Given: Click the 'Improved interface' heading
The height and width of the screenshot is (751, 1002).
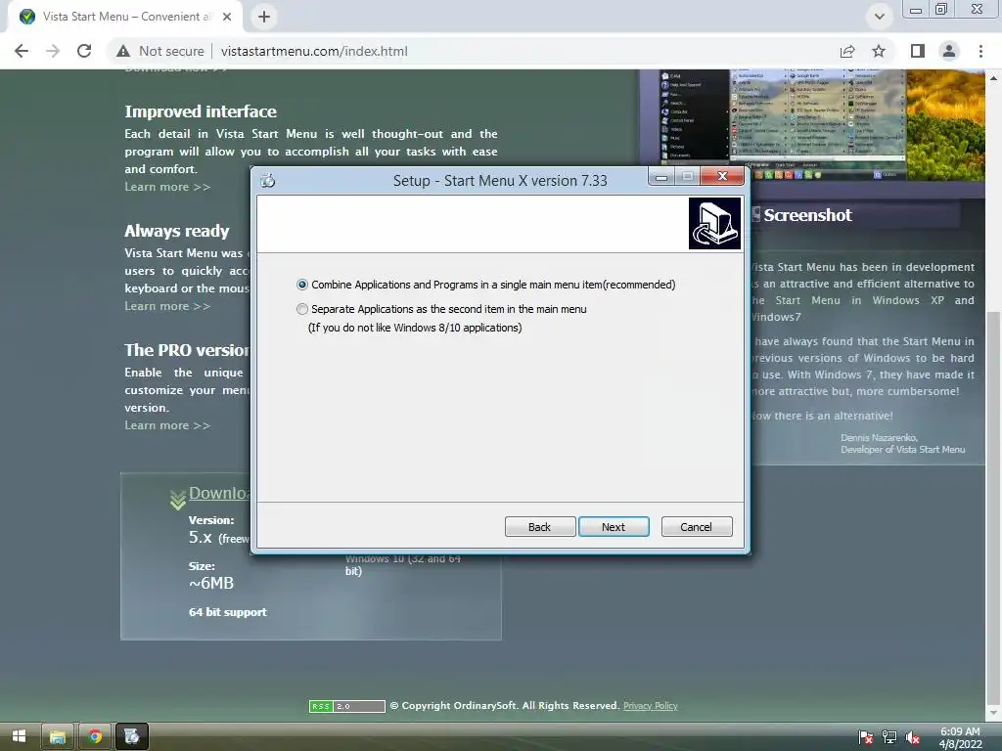Looking at the screenshot, I should [x=201, y=111].
